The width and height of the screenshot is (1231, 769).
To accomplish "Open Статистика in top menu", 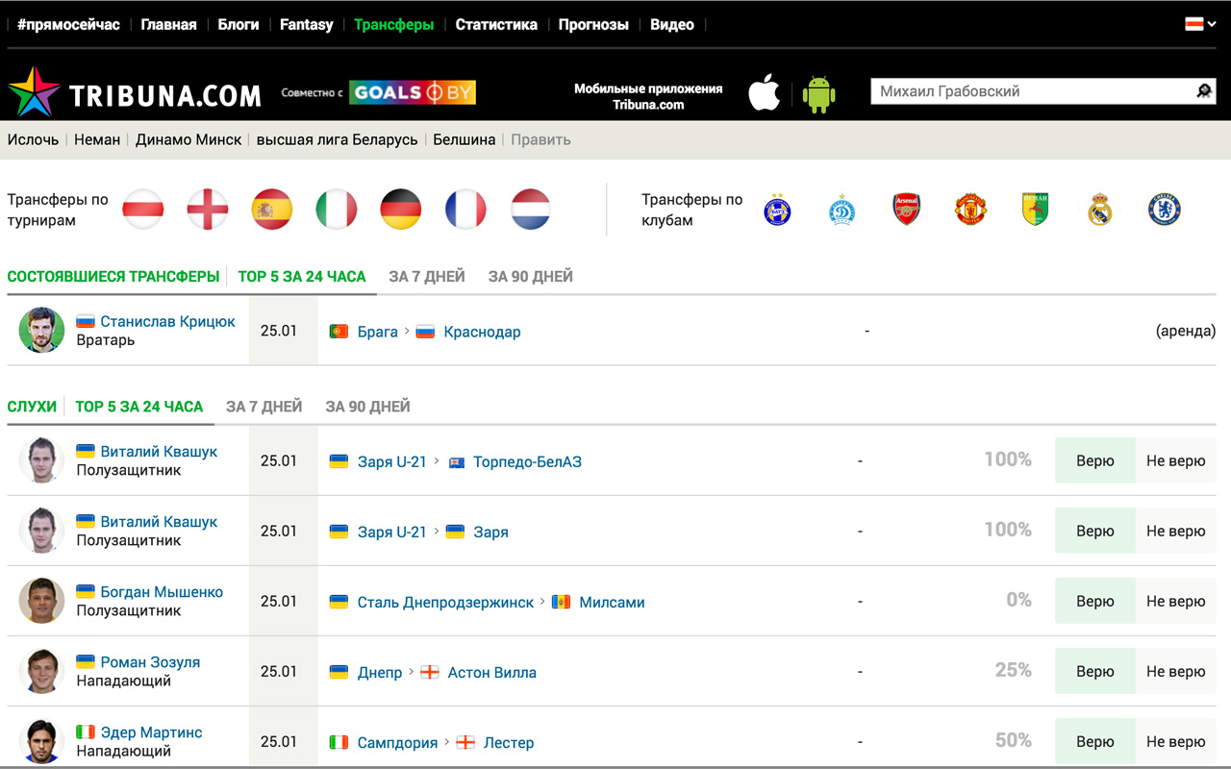I will (x=496, y=25).
